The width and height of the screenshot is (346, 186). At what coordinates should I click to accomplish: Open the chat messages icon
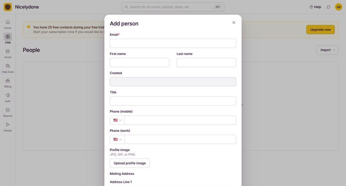[x=329, y=7]
